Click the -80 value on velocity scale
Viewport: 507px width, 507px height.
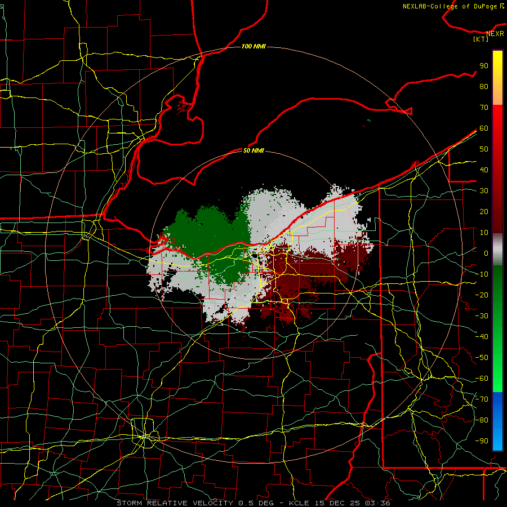482,420
